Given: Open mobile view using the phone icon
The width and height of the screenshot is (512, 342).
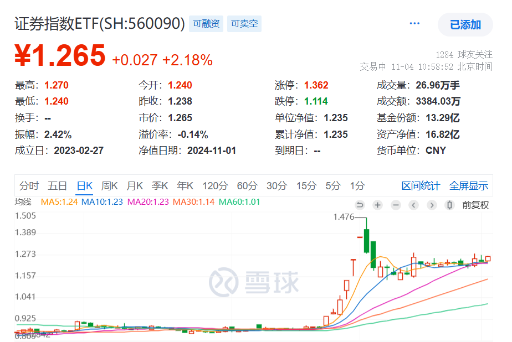Looking at the screenshot, I should pos(449,205).
